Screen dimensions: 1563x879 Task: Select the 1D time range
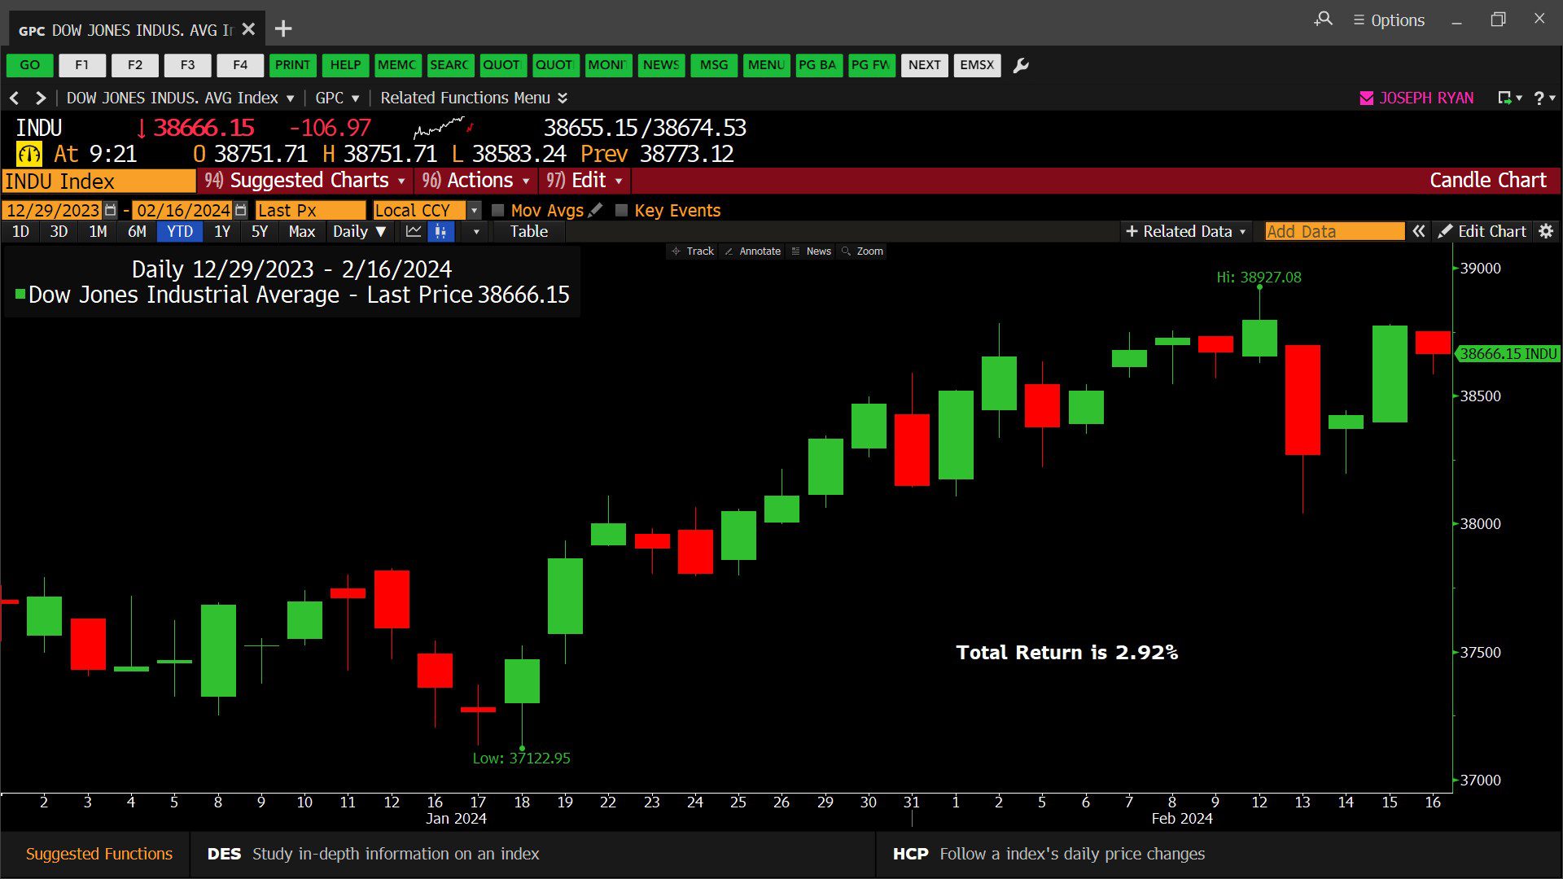click(21, 231)
